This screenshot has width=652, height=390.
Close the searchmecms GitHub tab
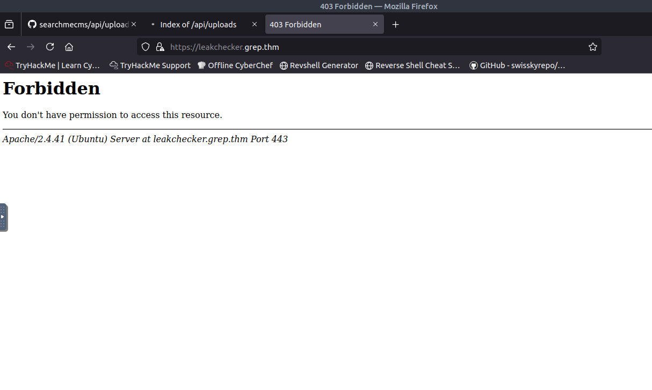[134, 25]
